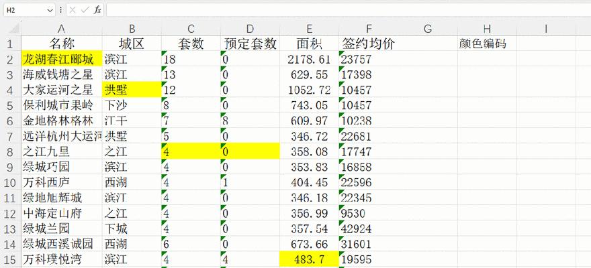Click the 预定套数 header cell
The height and width of the screenshot is (268, 591).
click(x=251, y=44)
